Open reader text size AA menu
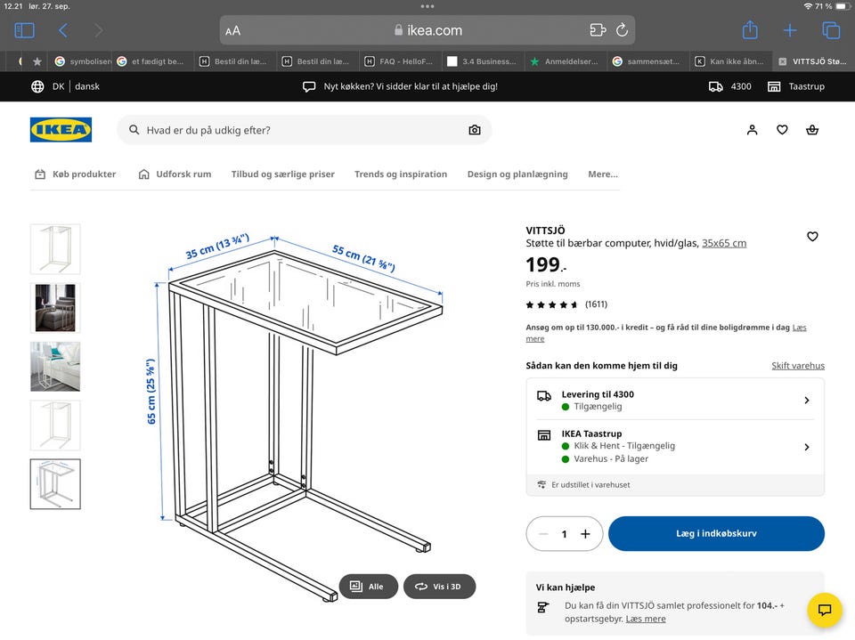855x640 pixels. point(232,31)
